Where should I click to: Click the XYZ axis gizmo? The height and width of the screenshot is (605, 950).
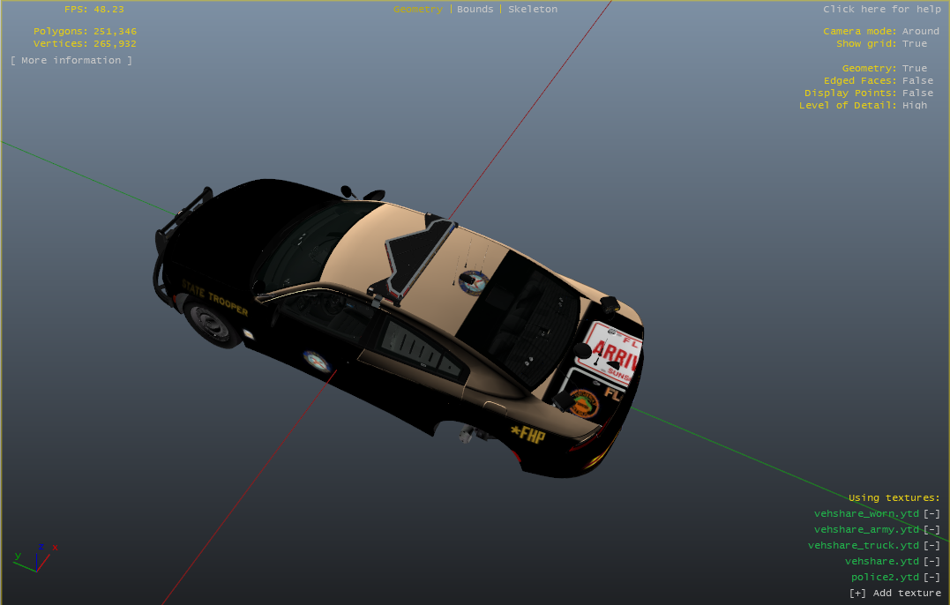click(35, 557)
